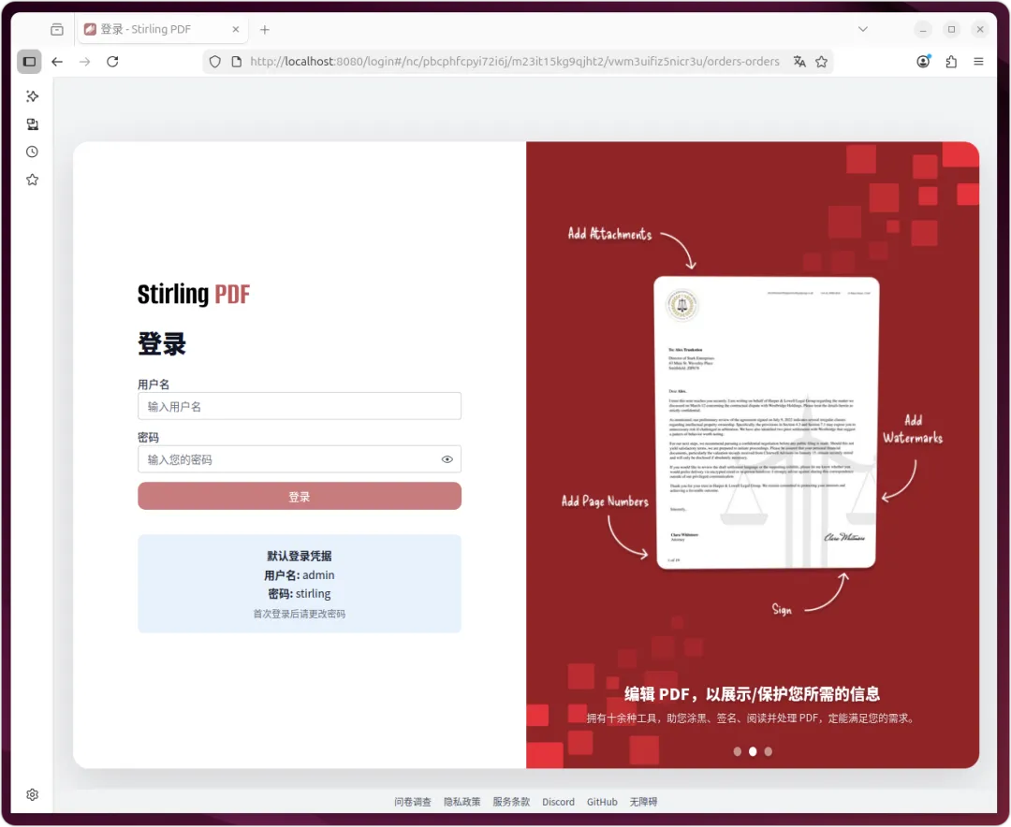This screenshot has width=1011, height=827.
Task: Click the 首次登录后请更改密码 notice
Action: tap(300, 614)
